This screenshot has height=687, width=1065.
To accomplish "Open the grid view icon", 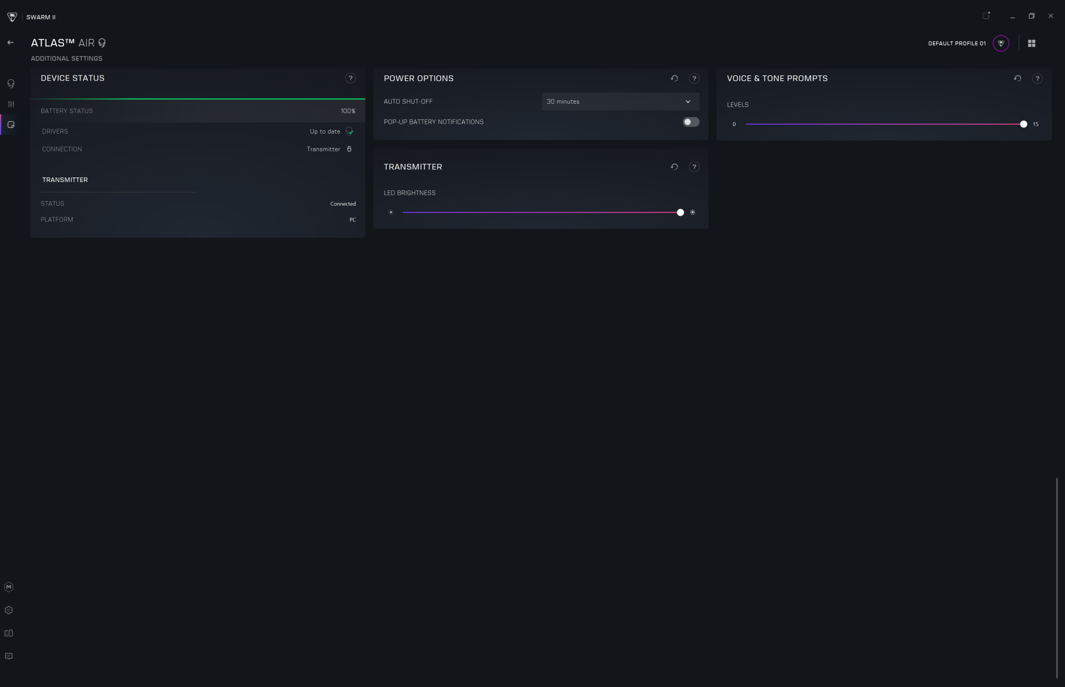I will click(x=1032, y=43).
